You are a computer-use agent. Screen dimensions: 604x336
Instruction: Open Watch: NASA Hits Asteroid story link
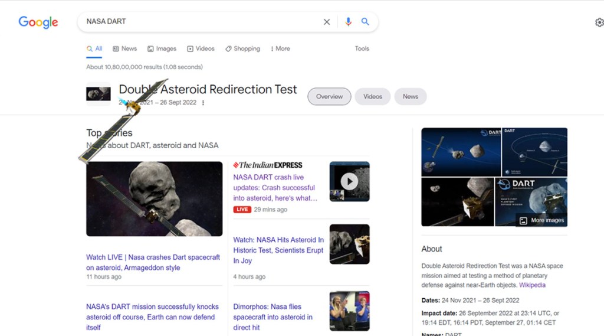(x=278, y=250)
